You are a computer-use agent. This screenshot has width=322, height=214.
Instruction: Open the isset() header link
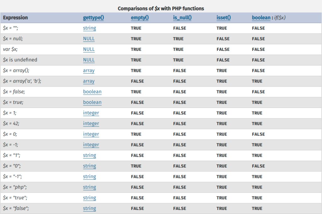pyautogui.click(x=224, y=18)
